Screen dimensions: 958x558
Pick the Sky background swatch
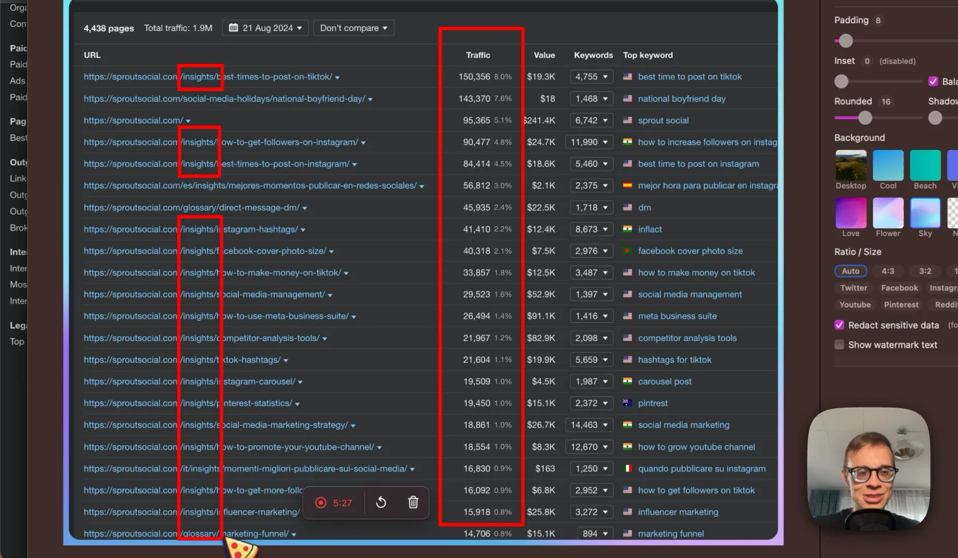click(x=925, y=213)
